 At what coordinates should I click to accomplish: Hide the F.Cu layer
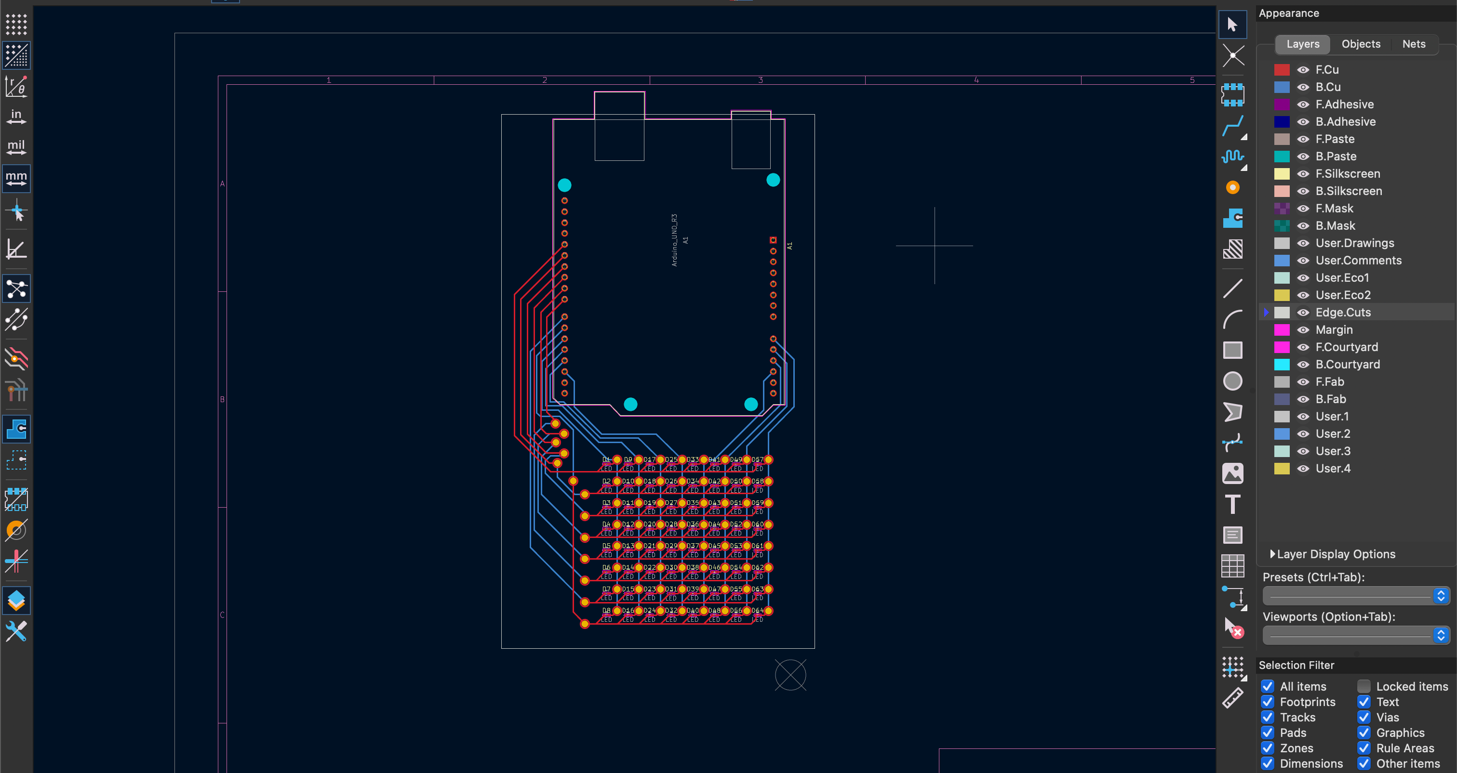(1303, 69)
